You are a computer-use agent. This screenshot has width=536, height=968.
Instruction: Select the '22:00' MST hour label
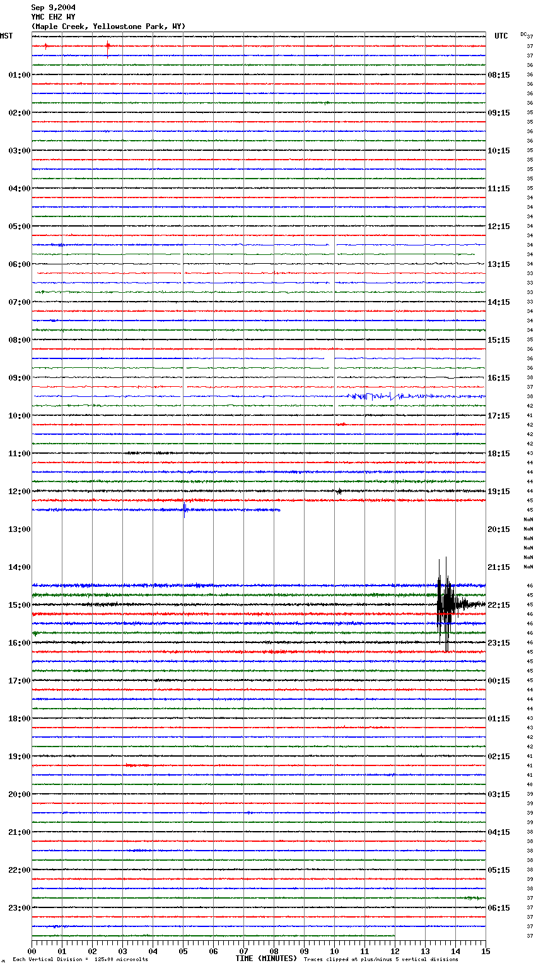pos(20,870)
